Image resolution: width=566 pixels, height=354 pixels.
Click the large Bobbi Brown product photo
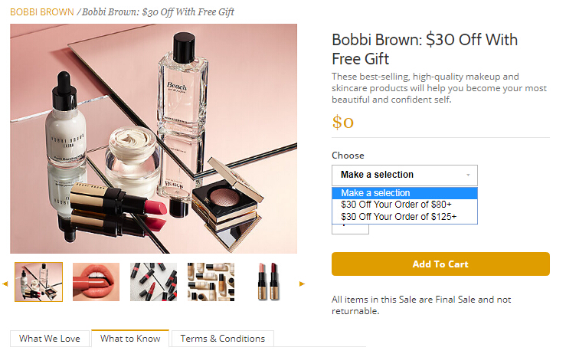153,138
